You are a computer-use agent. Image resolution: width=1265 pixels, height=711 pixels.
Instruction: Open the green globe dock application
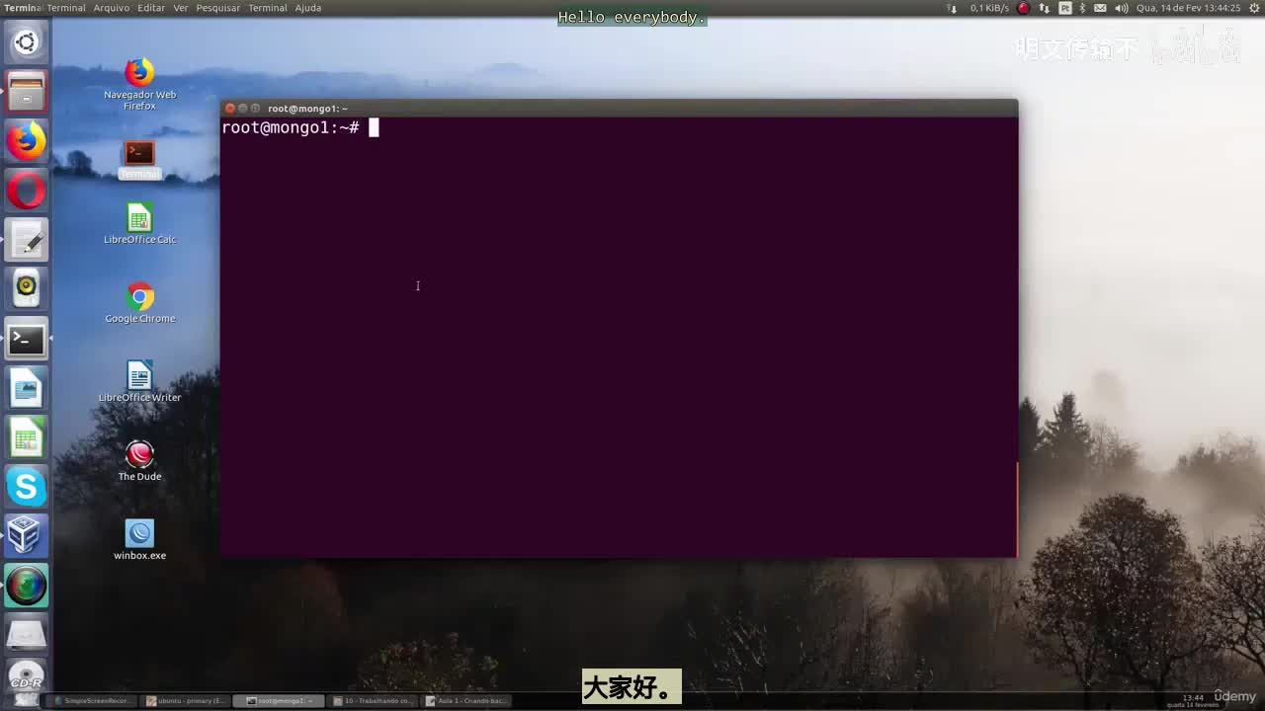[x=26, y=586]
